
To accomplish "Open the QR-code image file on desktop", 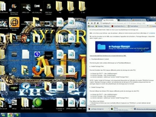I will tap(14, 103).
